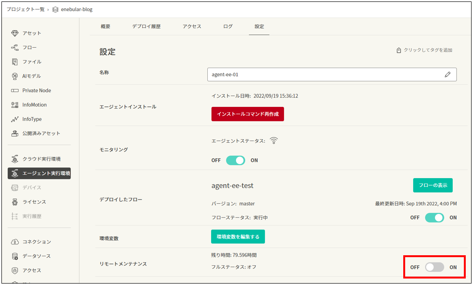Open the Flow icon in sidebar

[15, 48]
